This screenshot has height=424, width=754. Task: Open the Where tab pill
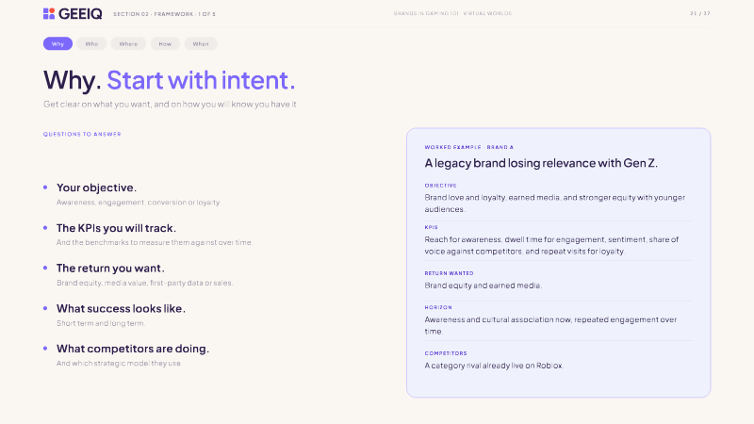(128, 43)
